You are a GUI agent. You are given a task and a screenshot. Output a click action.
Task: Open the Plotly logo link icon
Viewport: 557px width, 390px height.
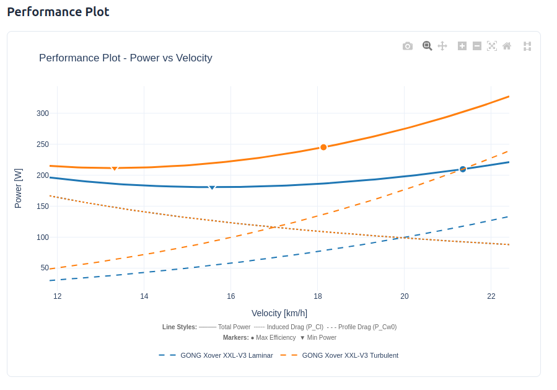point(527,46)
